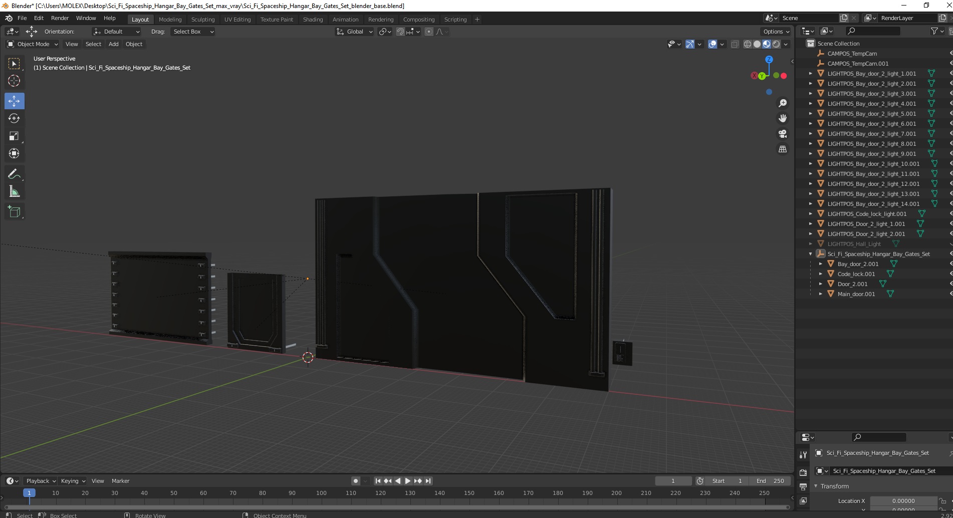
Task: Select the Transform tool
Action: pos(14,153)
